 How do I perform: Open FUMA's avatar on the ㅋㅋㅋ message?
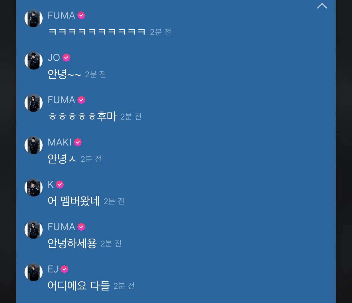34,18
